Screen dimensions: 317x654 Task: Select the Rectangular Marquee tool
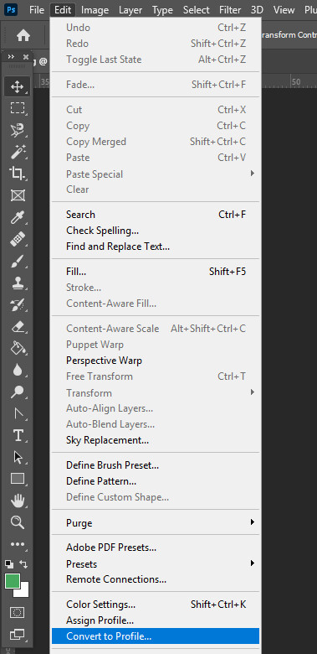pyautogui.click(x=17, y=108)
